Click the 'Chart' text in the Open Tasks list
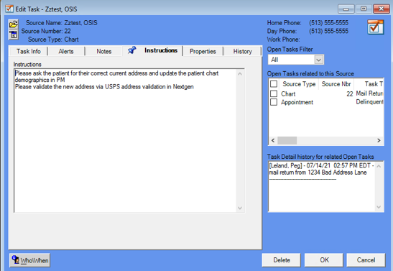Image resolution: width=393 pixels, height=271 pixels. [288, 93]
